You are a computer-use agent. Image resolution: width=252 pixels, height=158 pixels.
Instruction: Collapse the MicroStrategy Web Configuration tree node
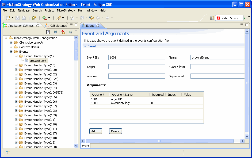[x=6, y=38]
